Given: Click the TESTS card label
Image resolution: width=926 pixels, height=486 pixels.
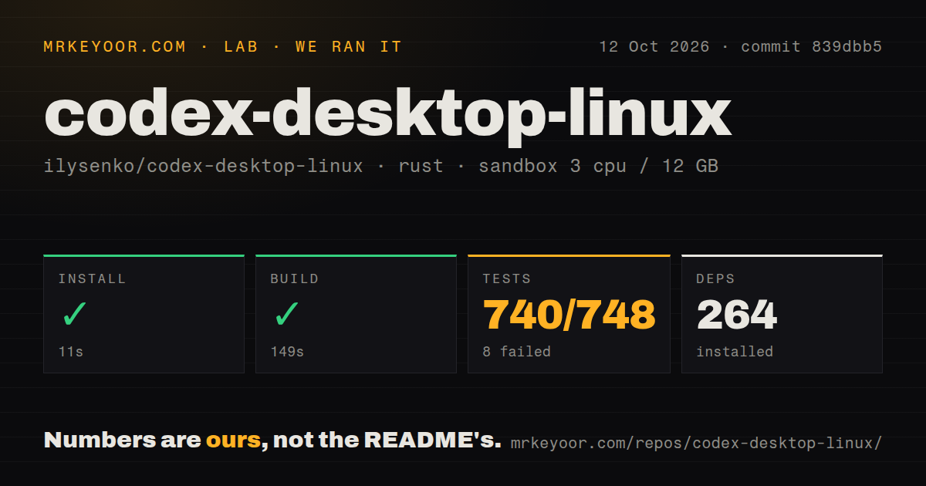Looking at the screenshot, I should point(507,278).
